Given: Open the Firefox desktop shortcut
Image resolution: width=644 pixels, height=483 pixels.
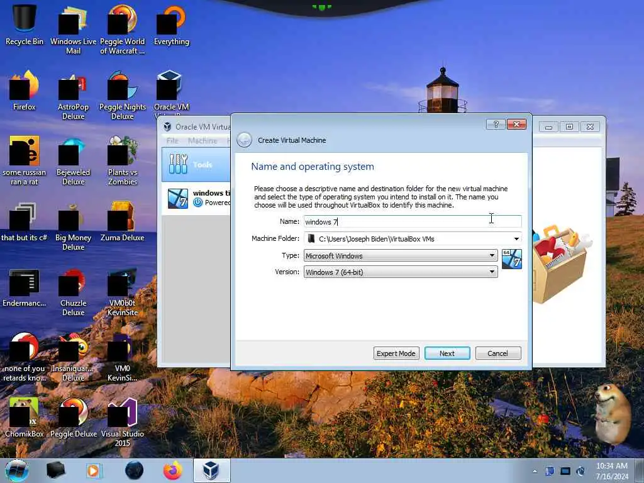Looking at the screenshot, I should 24,91.
